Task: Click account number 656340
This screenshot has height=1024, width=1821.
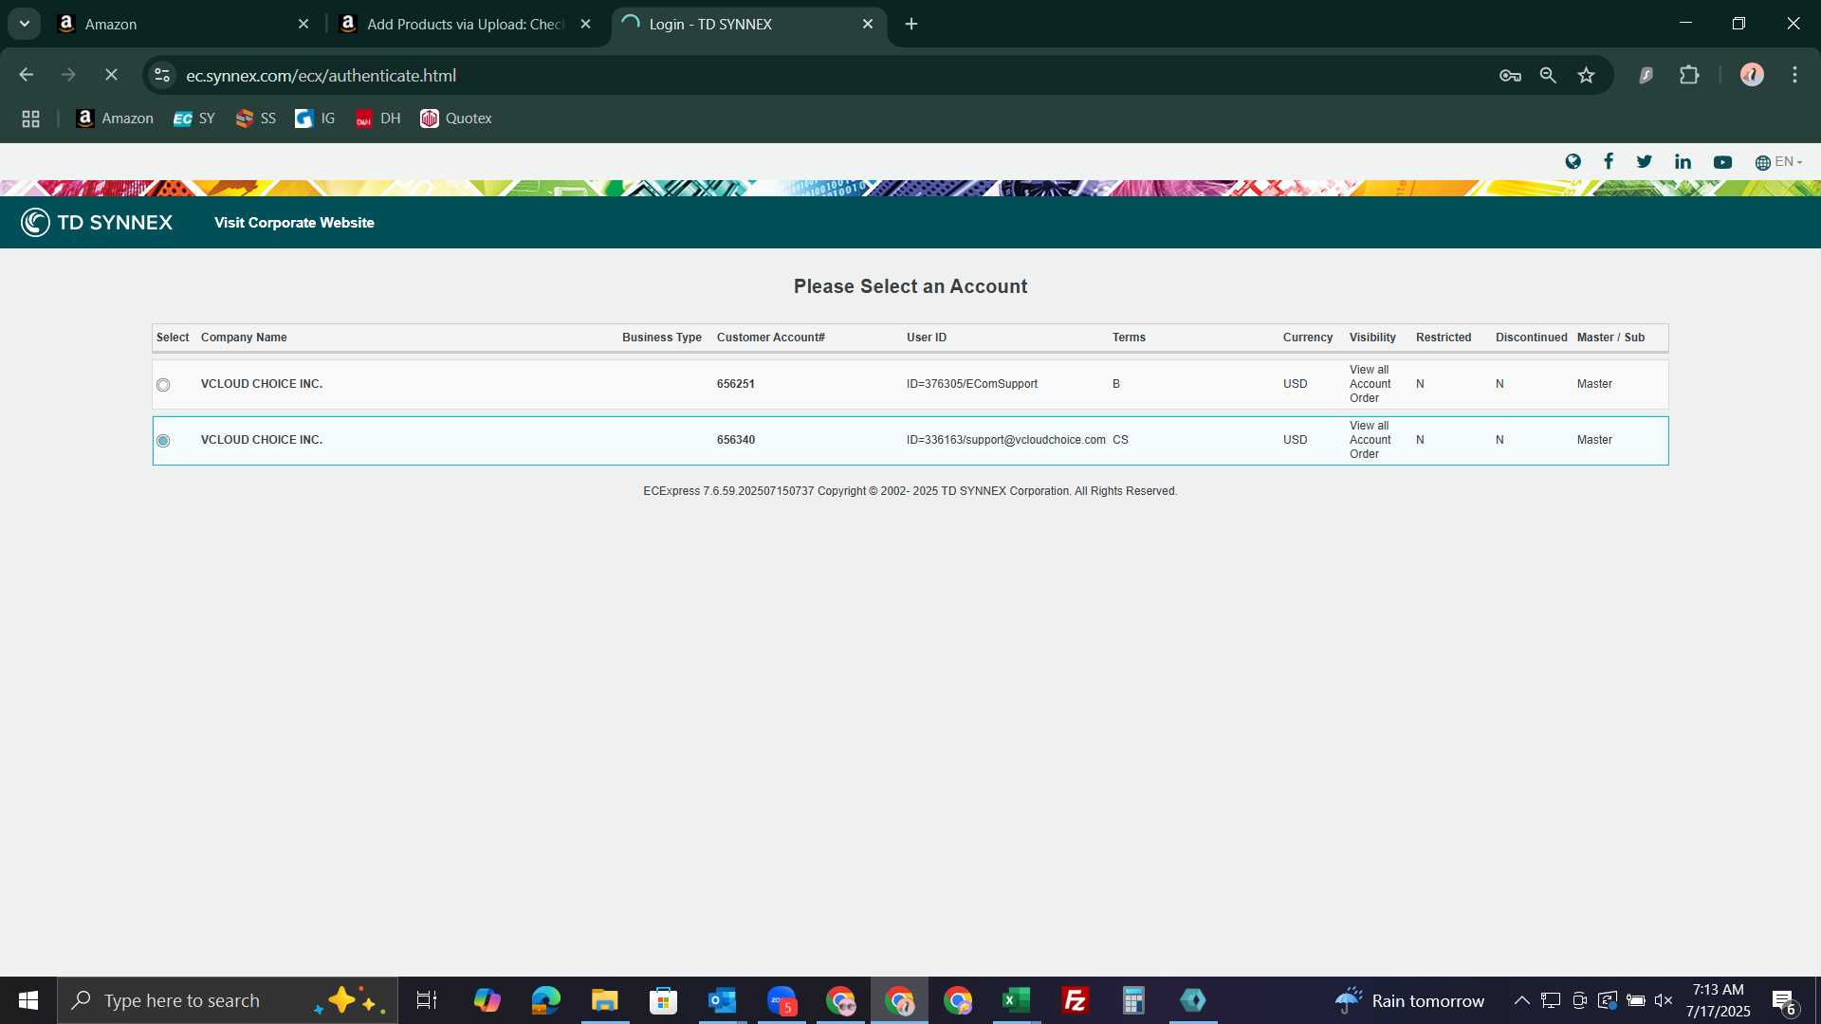Action: (736, 440)
